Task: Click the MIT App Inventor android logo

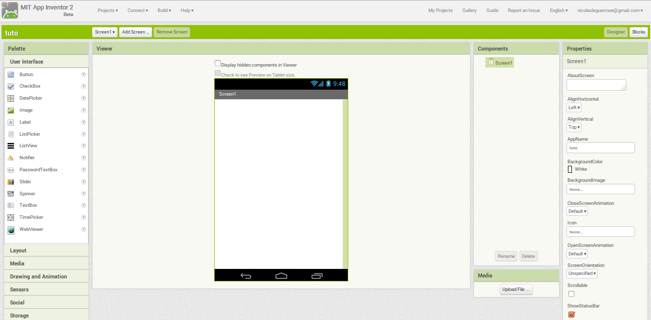Action: click(10, 11)
